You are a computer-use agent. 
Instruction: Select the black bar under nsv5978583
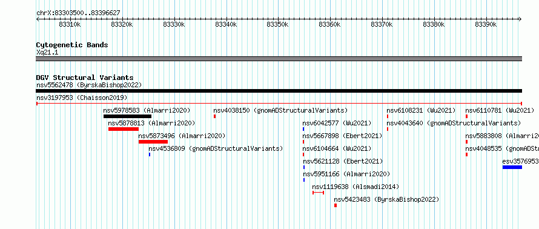tap(128, 116)
